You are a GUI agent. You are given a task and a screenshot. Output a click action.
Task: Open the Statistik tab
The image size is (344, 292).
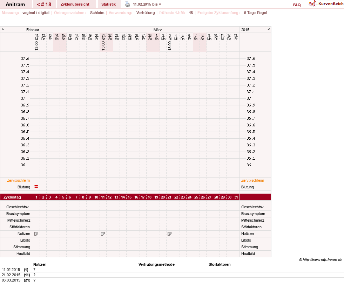click(108, 4)
